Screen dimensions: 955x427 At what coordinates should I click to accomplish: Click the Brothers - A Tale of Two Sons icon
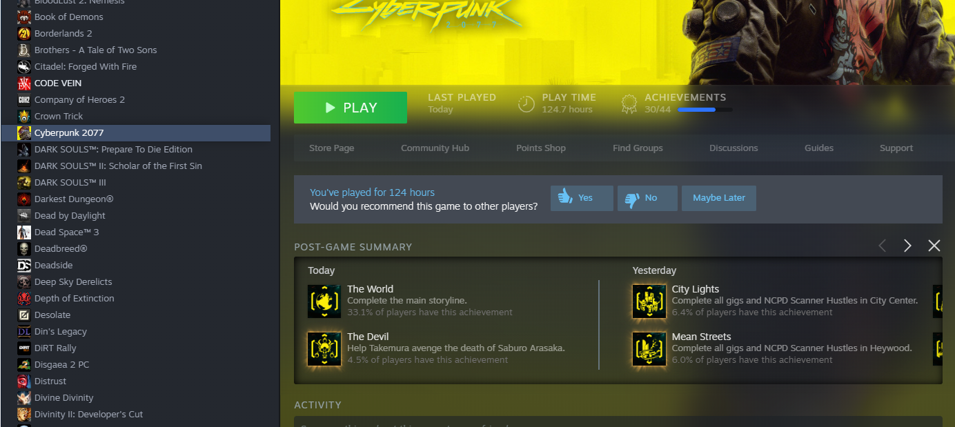point(24,50)
